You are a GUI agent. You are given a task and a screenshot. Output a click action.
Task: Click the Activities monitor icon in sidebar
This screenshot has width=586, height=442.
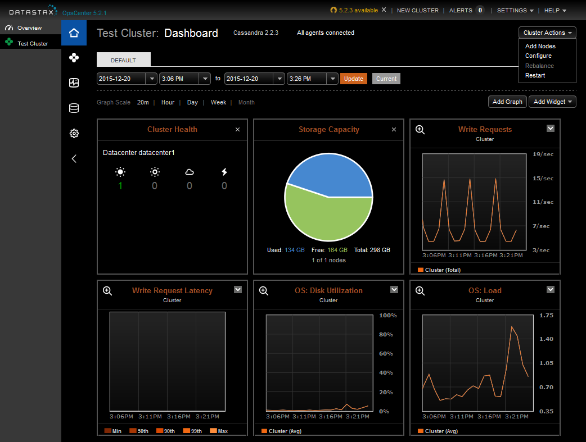click(x=74, y=83)
